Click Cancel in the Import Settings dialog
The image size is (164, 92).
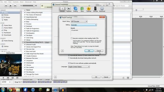99,51
